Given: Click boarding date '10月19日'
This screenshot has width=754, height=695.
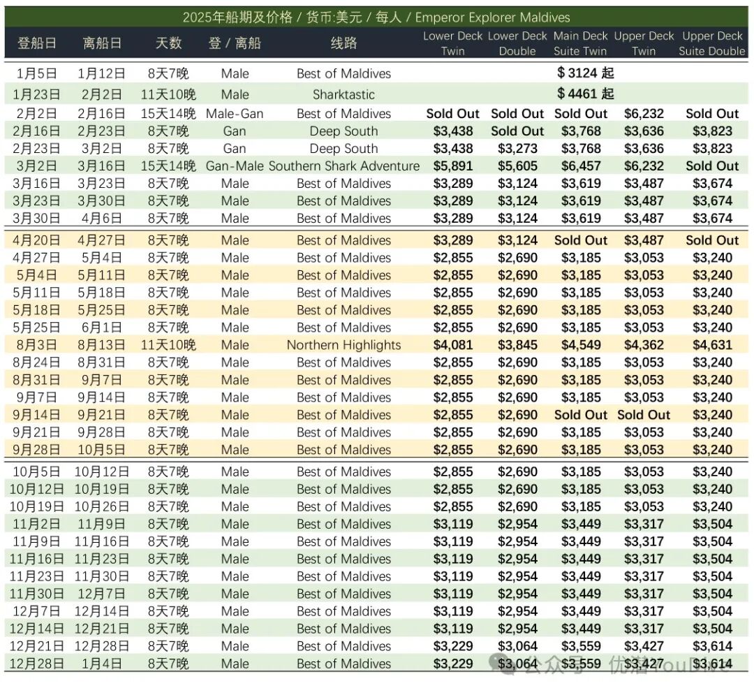Looking at the screenshot, I should click(x=37, y=506).
